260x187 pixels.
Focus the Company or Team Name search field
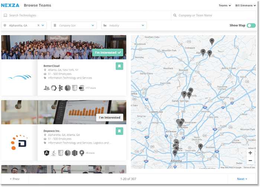(214, 16)
